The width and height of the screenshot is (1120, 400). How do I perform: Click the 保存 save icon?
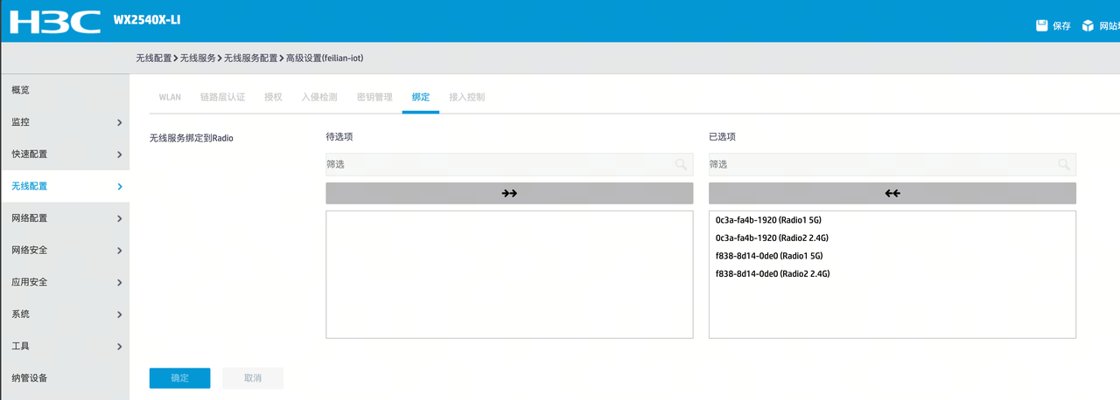point(1042,25)
